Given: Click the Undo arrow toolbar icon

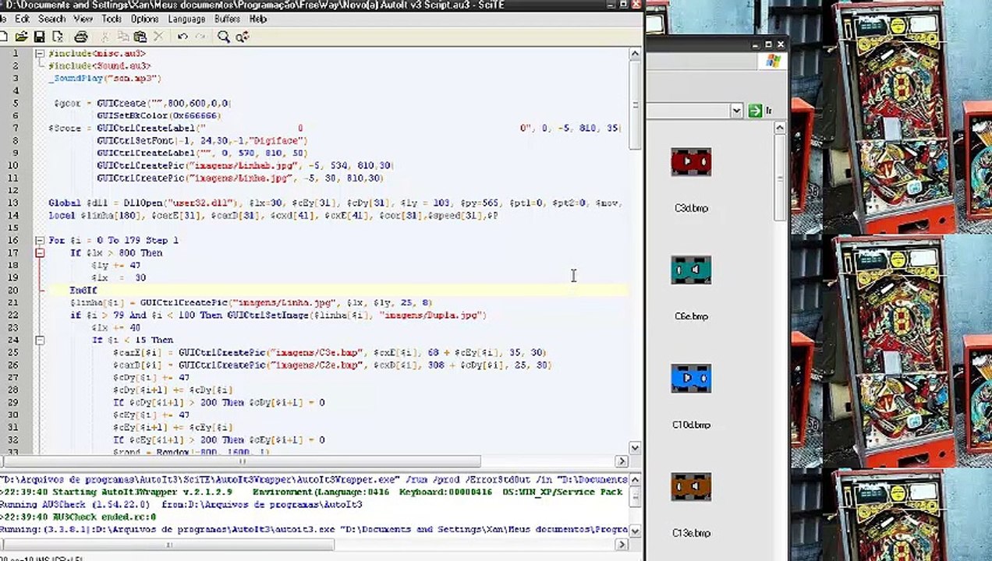Looking at the screenshot, I should 182,37.
